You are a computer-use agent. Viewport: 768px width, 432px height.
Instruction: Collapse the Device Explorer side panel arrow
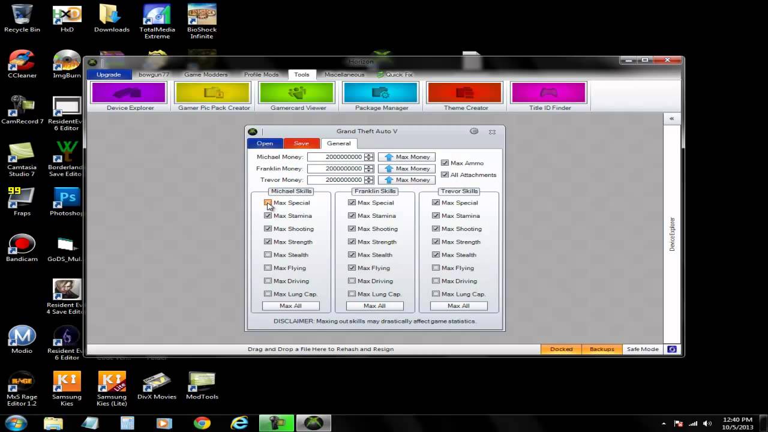tap(671, 119)
